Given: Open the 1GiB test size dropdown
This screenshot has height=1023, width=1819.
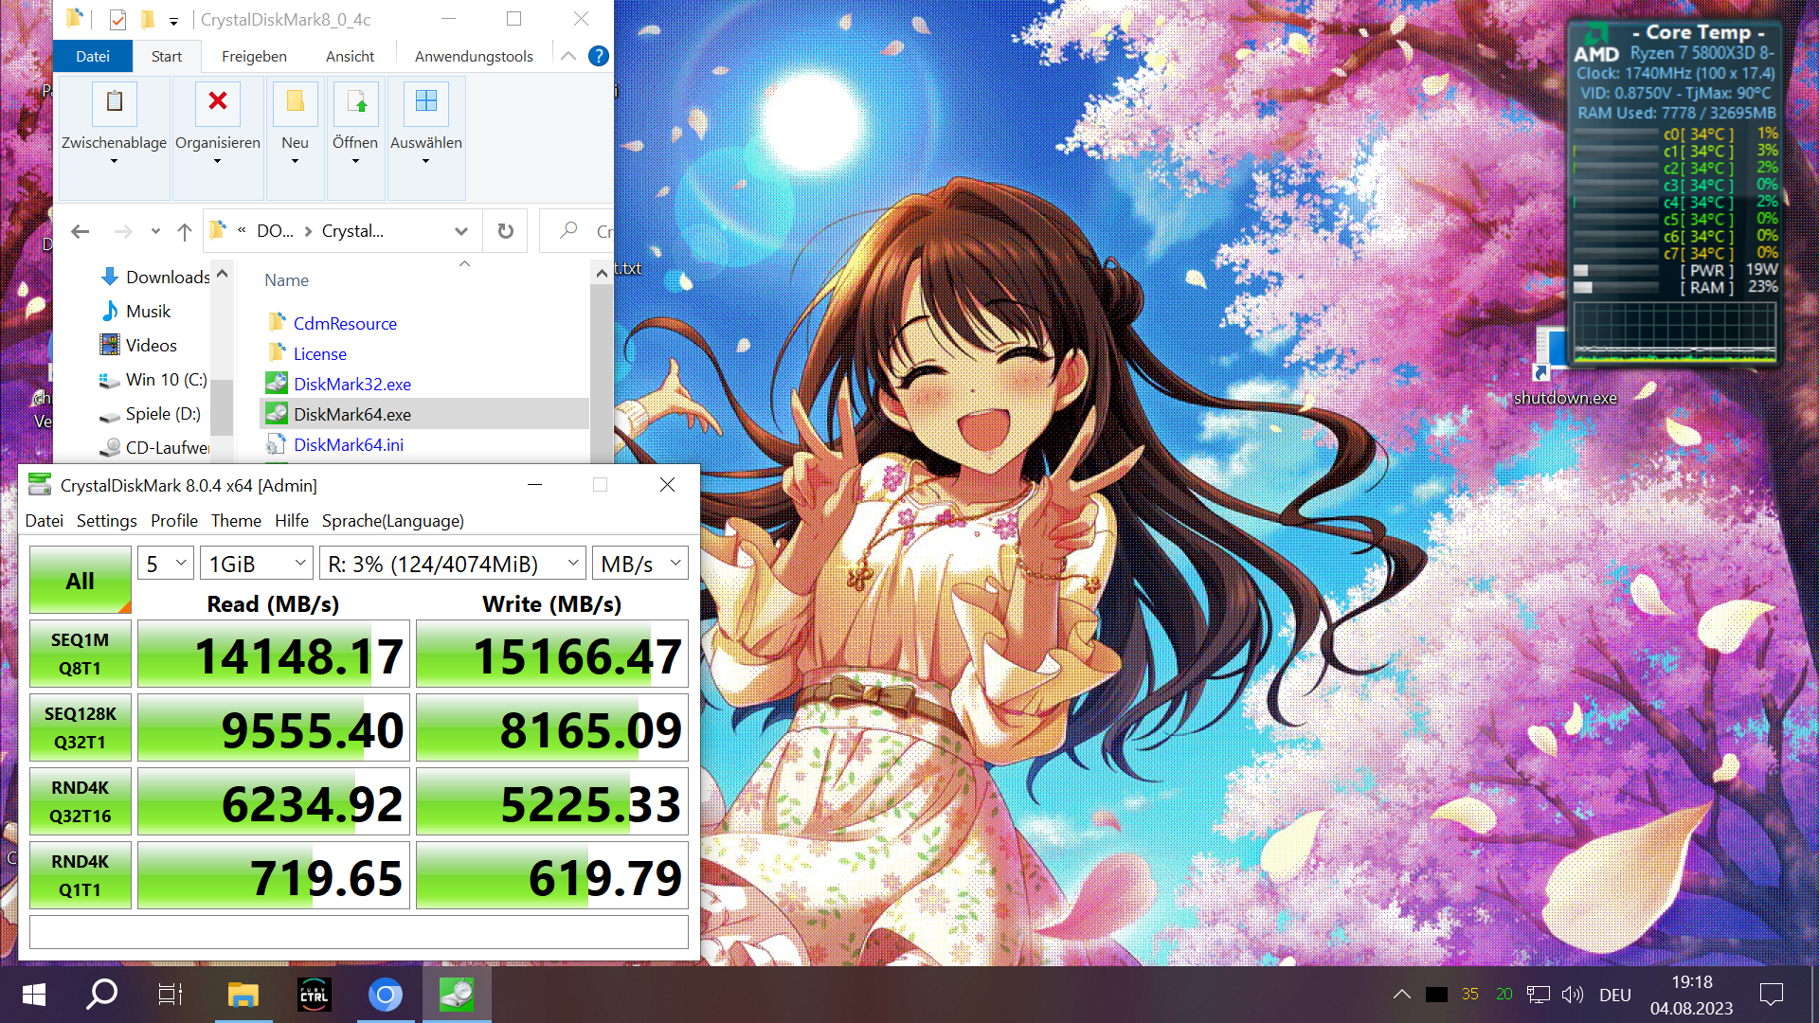Looking at the screenshot, I should point(258,564).
